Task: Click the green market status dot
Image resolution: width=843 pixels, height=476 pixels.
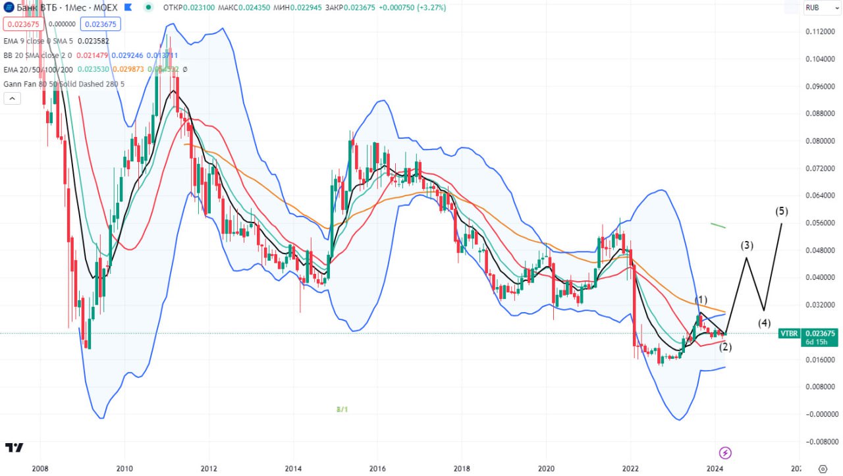Action: pyautogui.click(x=150, y=7)
